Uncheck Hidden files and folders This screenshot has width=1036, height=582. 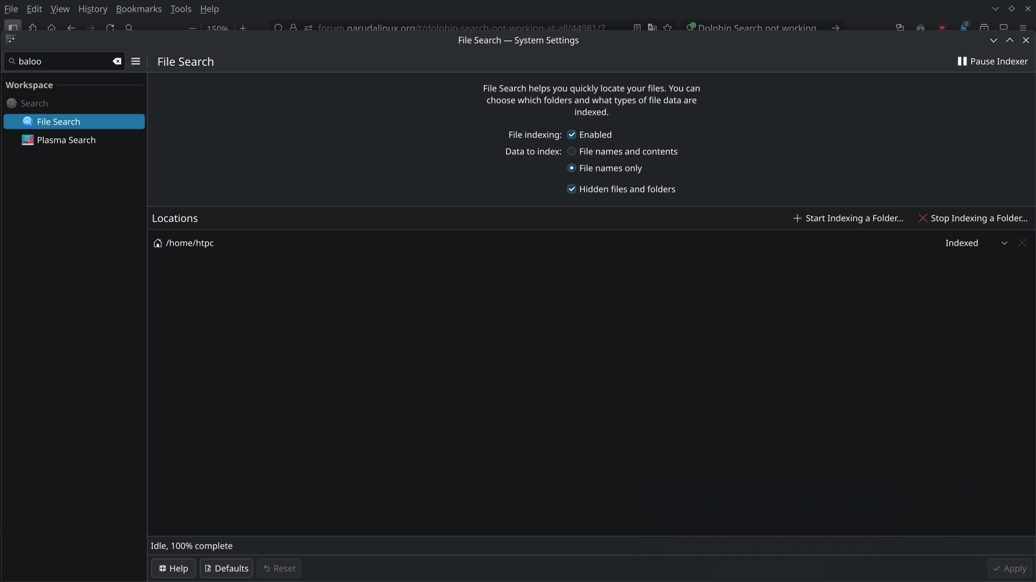click(571, 189)
